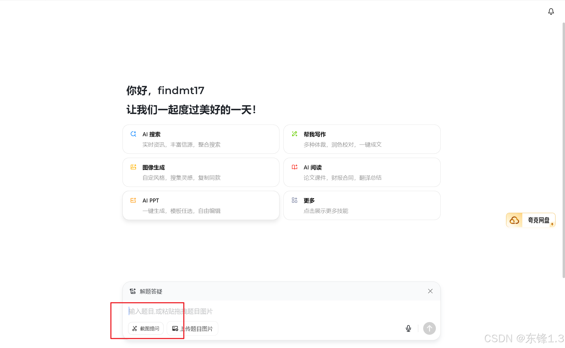Click the notification bell icon

[x=551, y=11]
